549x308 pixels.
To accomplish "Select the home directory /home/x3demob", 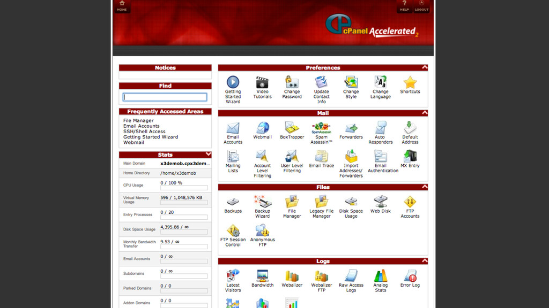I will (x=178, y=173).
